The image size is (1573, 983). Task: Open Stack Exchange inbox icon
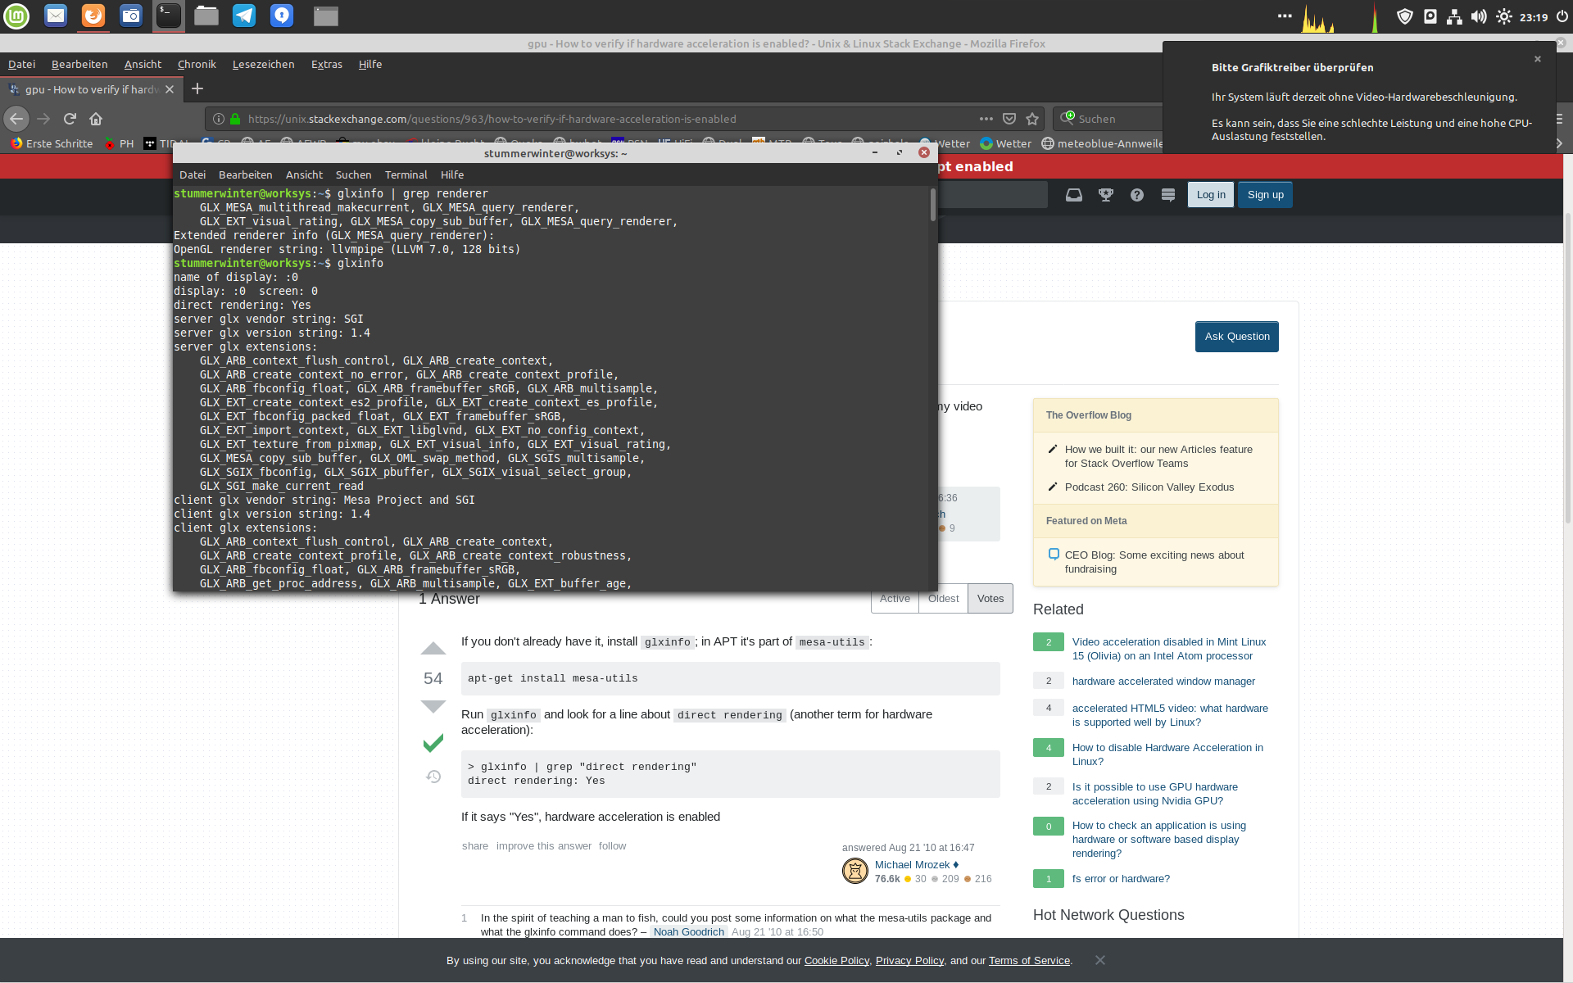(x=1073, y=195)
